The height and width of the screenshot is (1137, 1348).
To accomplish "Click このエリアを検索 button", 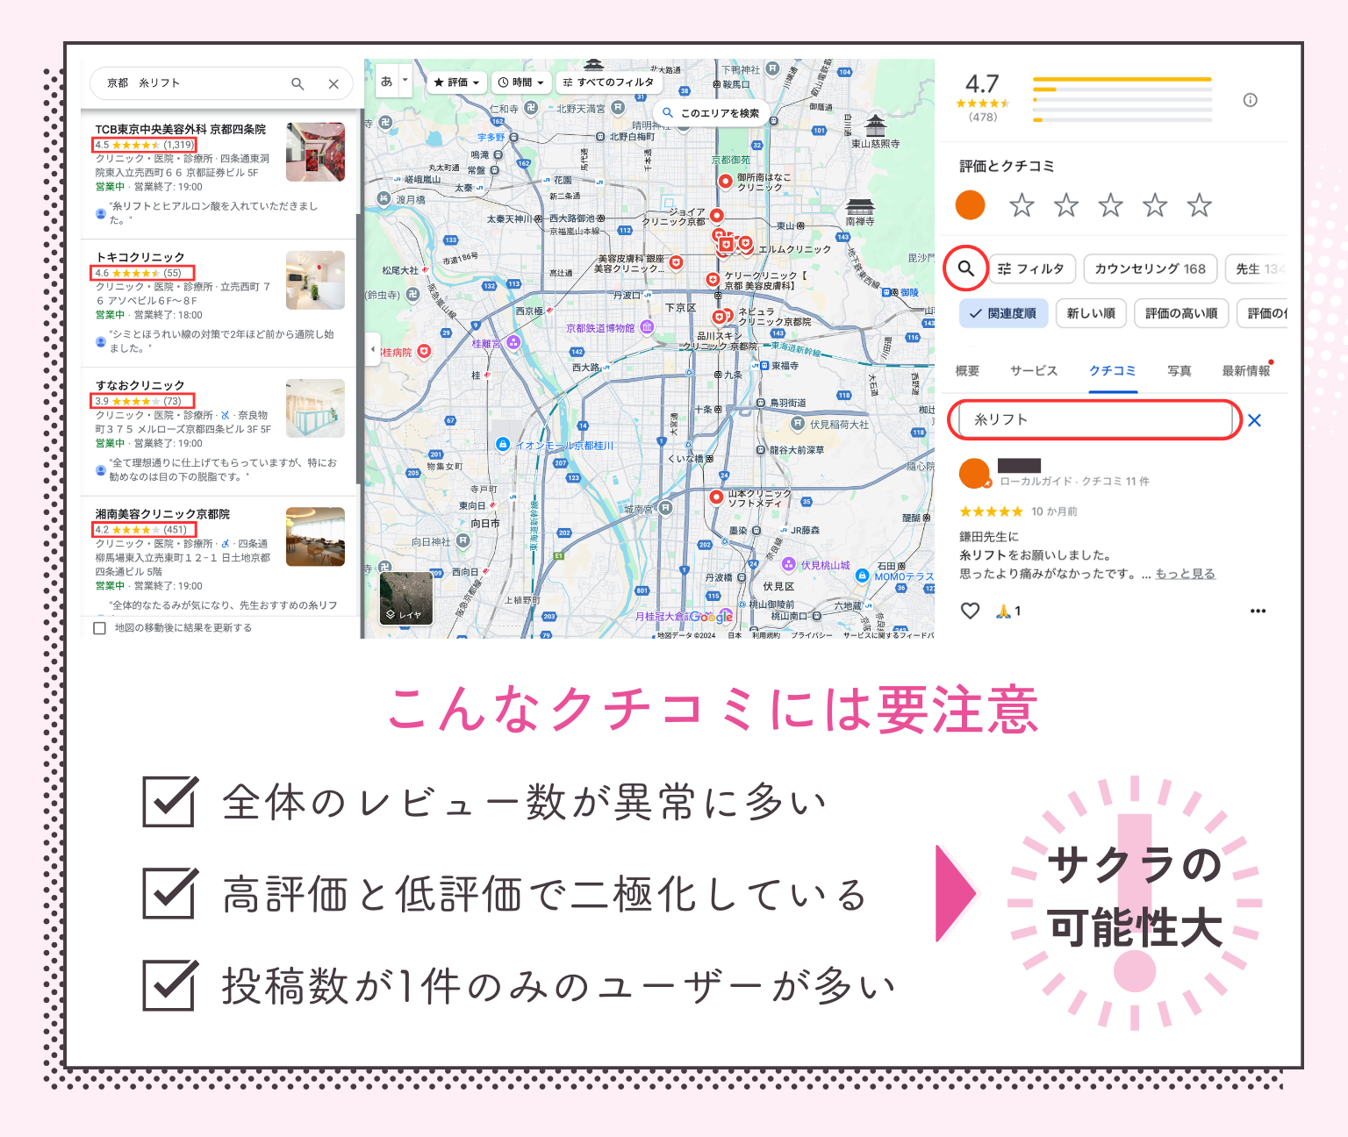I will pyautogui.click(x=712, y=113).
